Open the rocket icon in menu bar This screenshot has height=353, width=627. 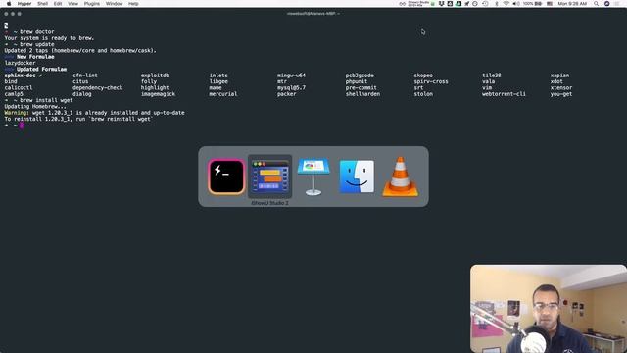(x=466, y=4)
